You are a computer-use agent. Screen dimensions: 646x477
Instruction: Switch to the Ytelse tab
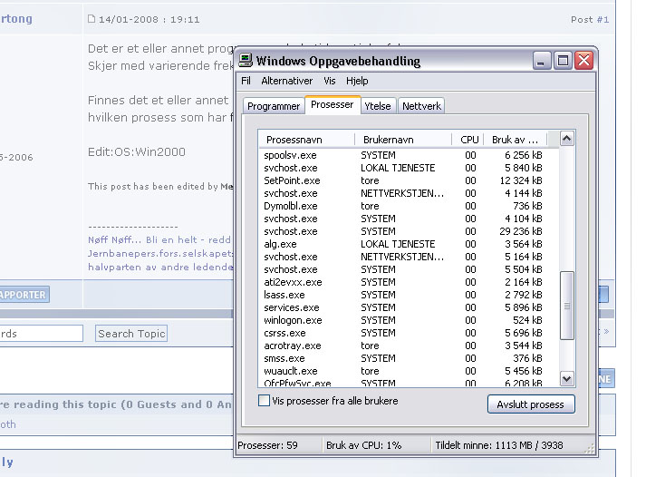pyautogui.click(x=378, y=106)
